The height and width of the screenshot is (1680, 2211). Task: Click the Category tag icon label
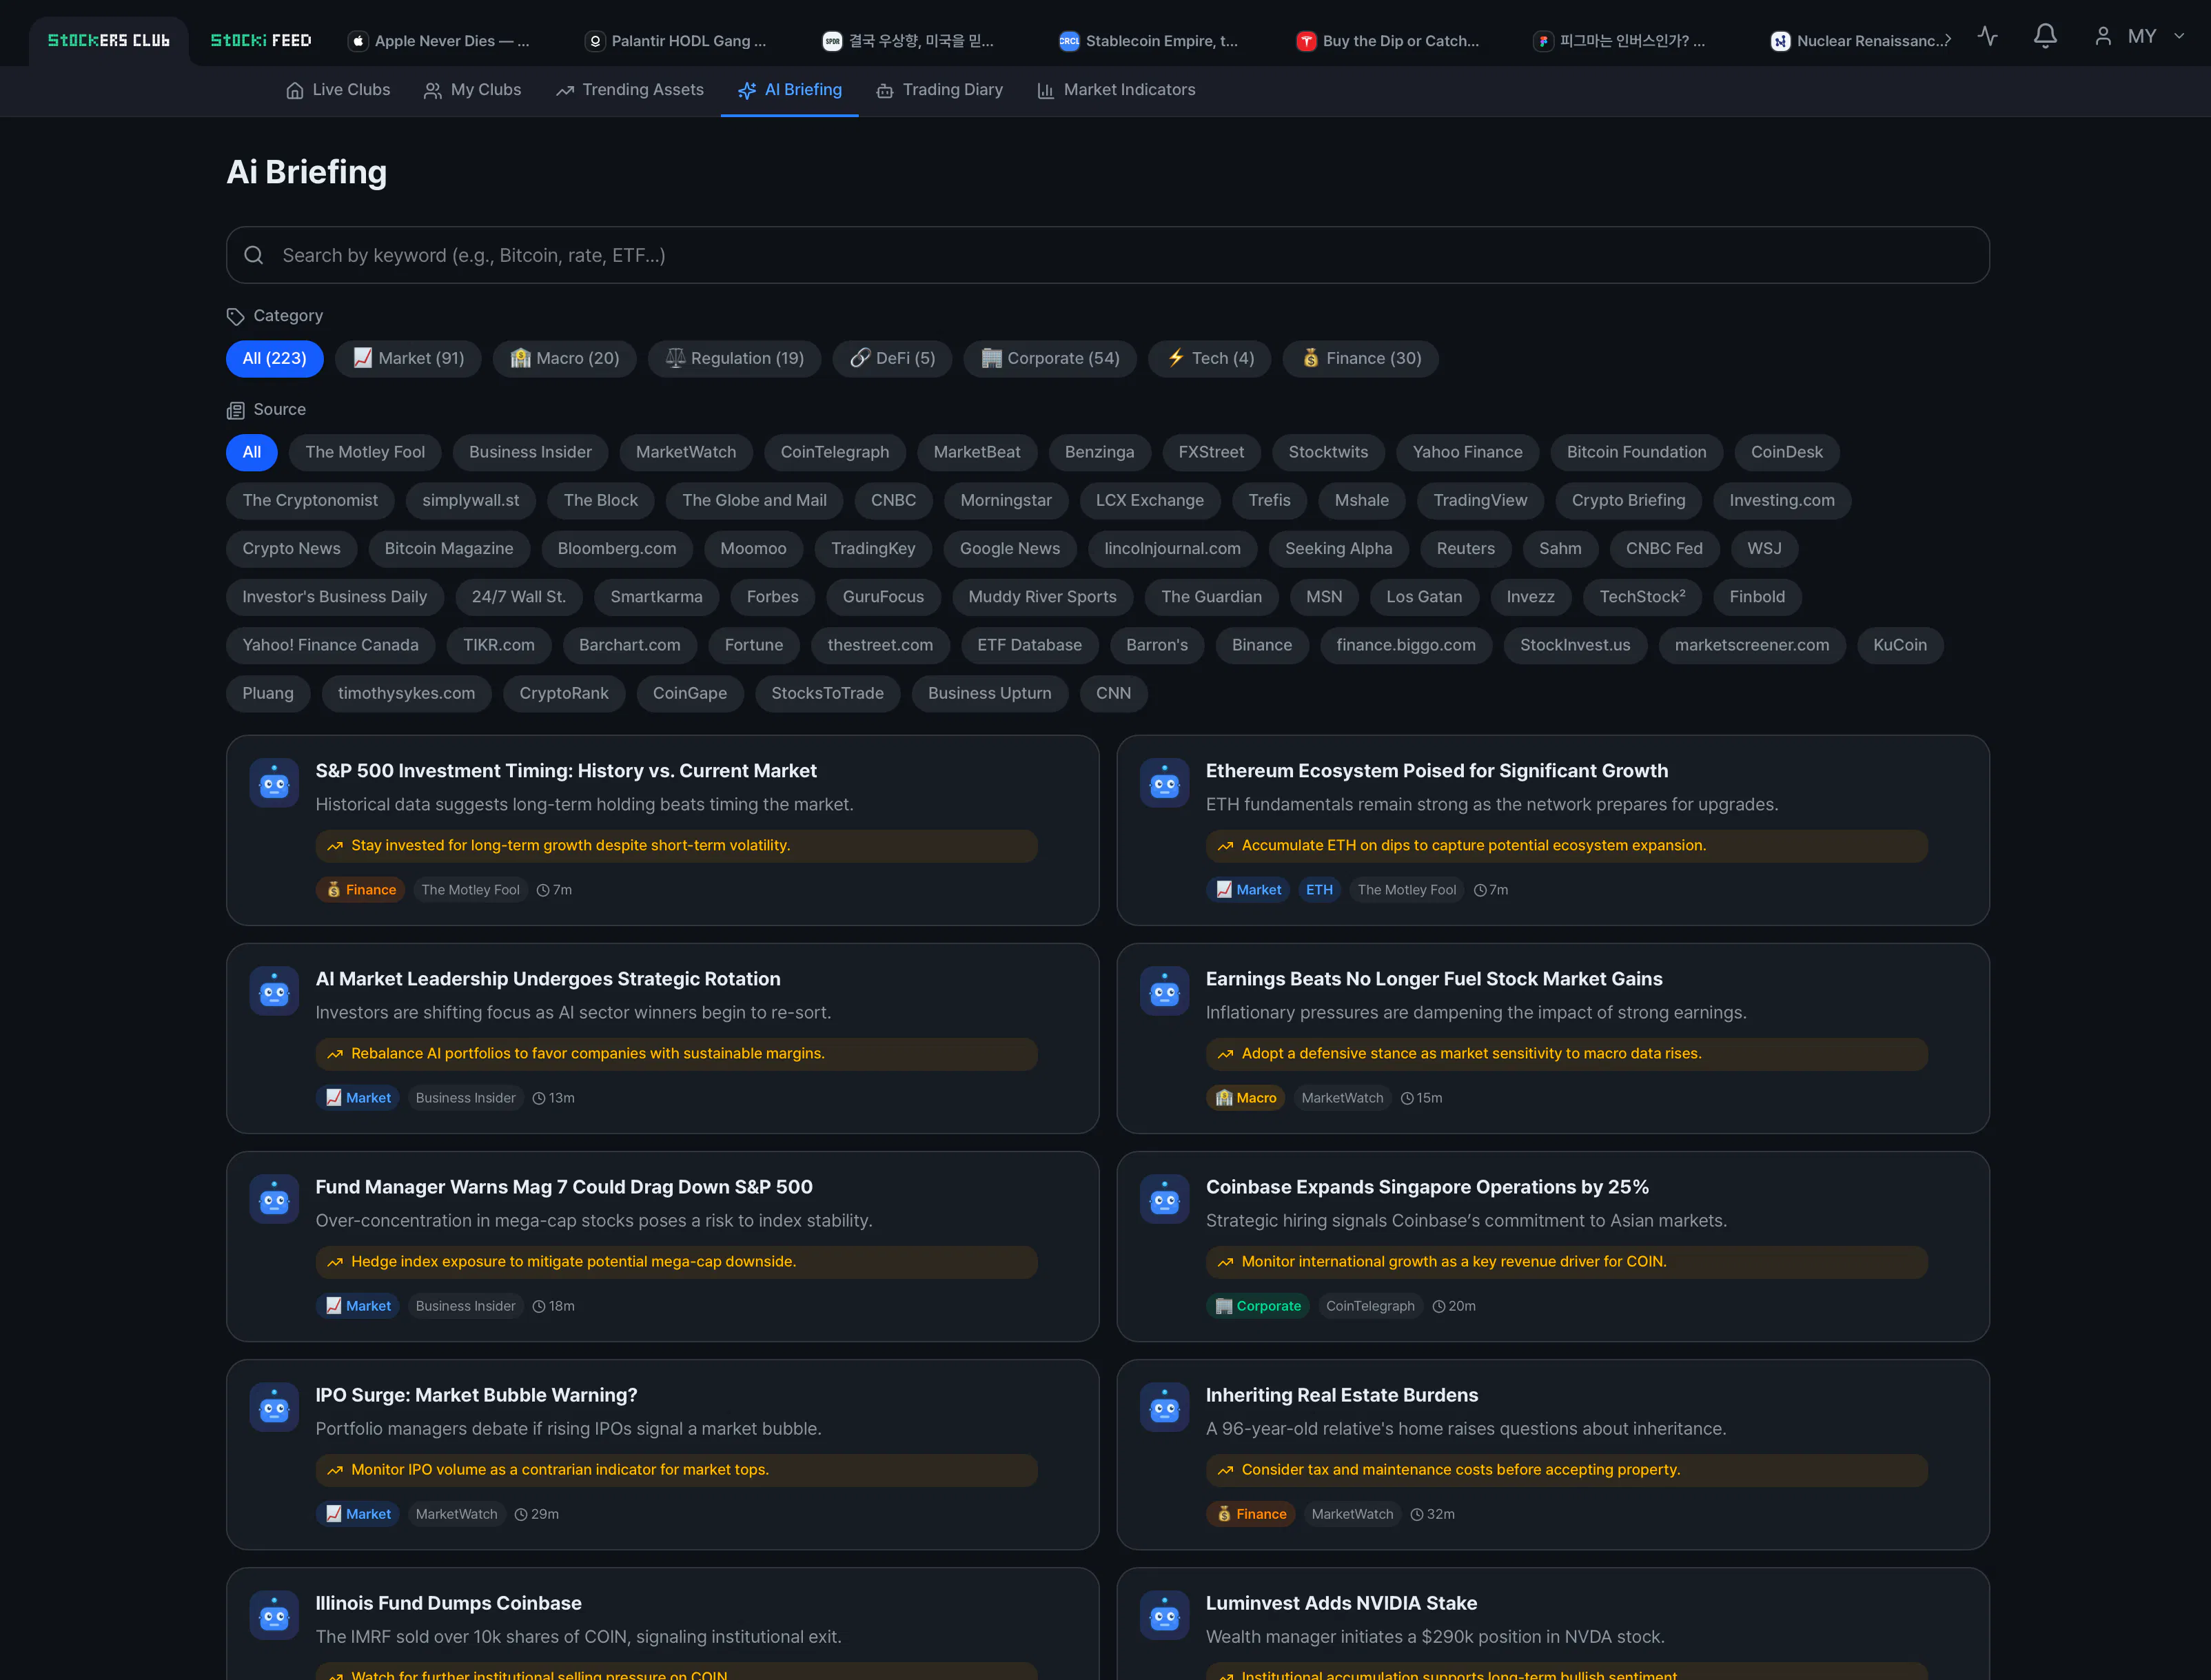275,316
